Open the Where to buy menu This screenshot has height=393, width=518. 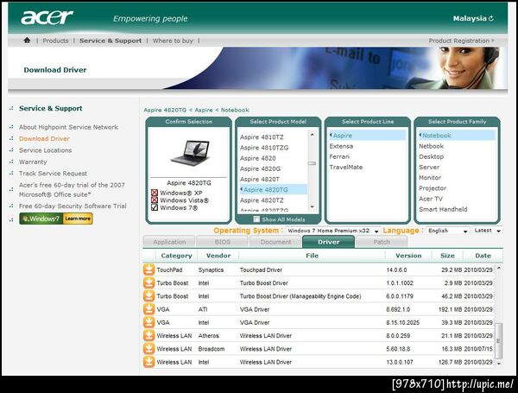pos(173,41)
